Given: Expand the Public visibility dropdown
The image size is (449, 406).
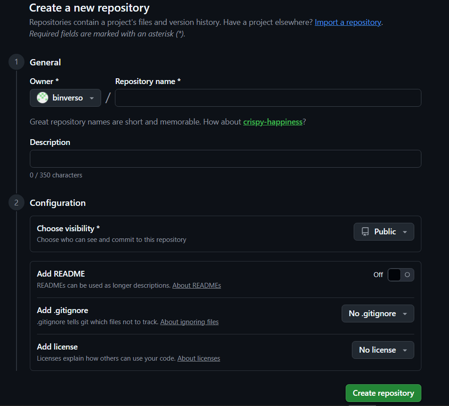Looking at the screenshot, I should point(384,232).
